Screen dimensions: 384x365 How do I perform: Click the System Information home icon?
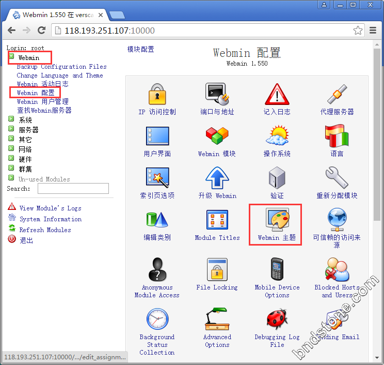click(12, 217)
